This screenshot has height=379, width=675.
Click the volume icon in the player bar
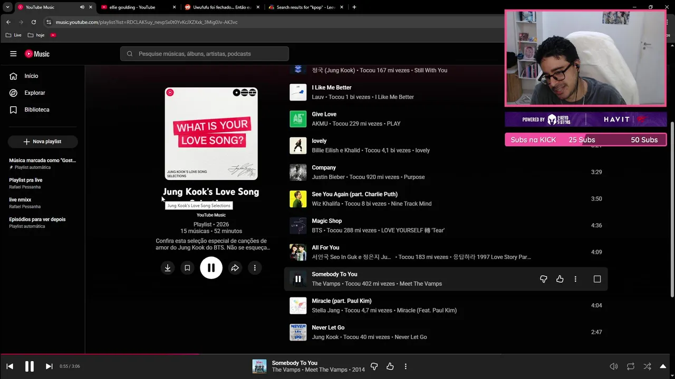tap(614, 366)
